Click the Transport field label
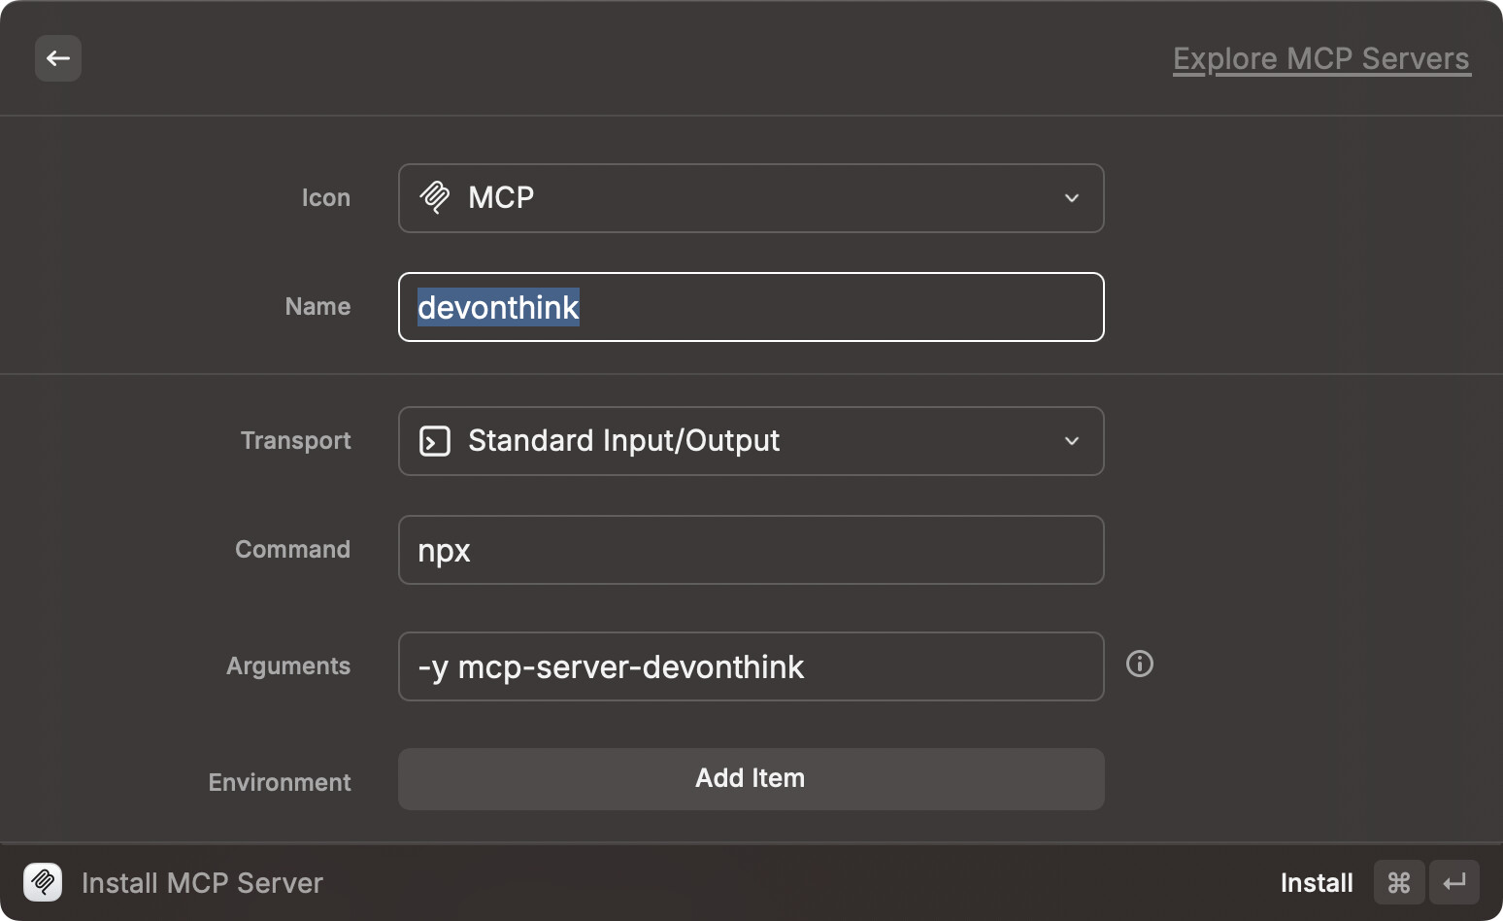The width and height of the screenshot is (1503, 921). (295, 441)
